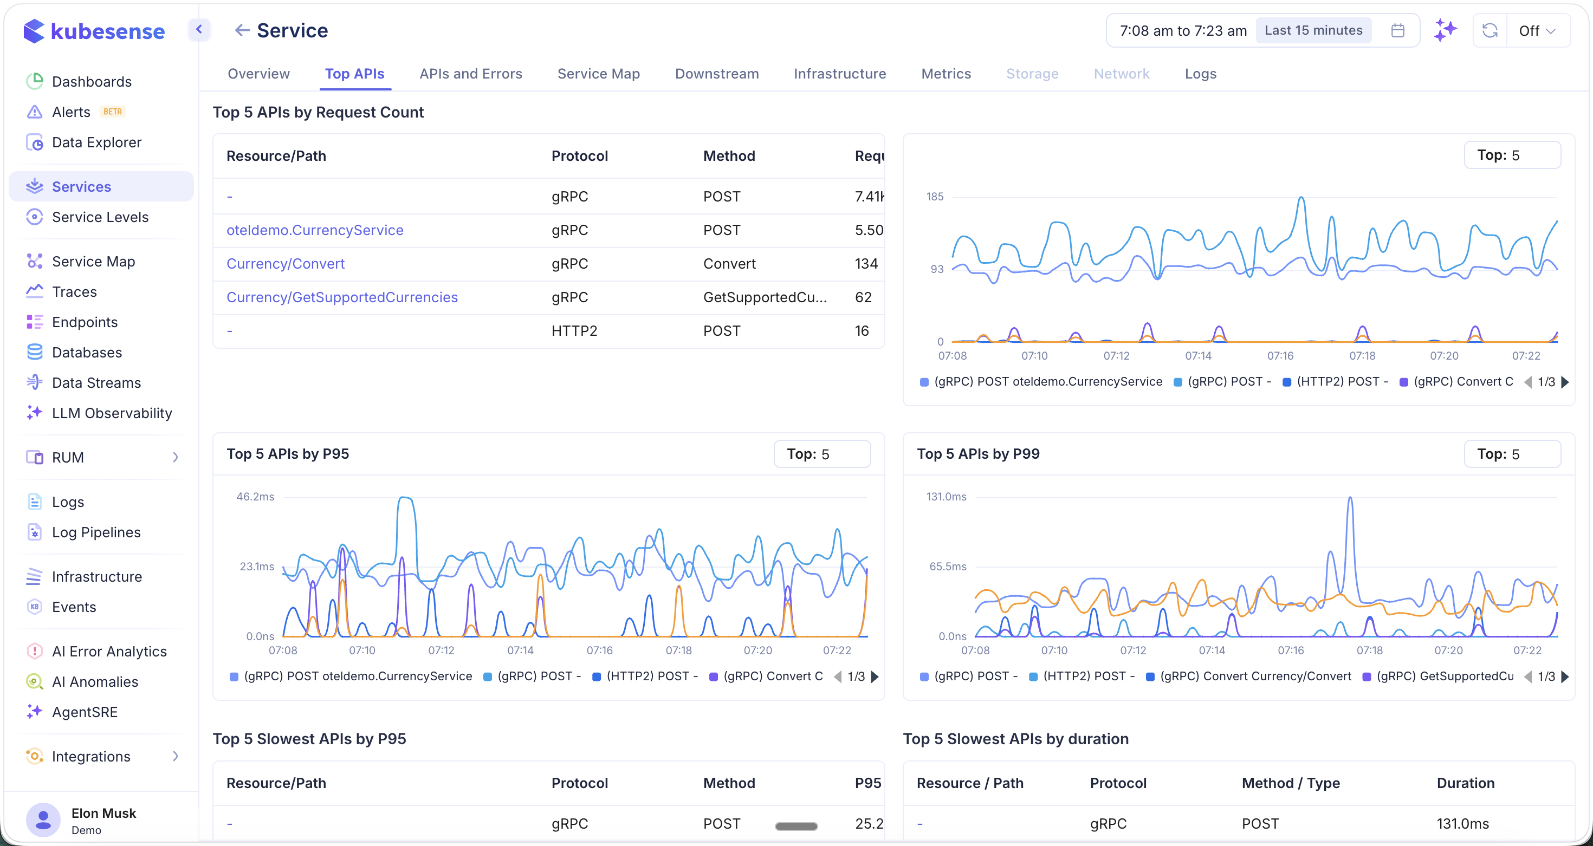The image size is (1593, 846).
Task: Open the Off dropdown in the top bar
Action: tap(1538, 30)
